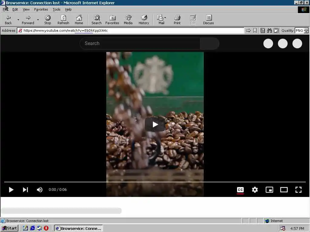This screenshot has width=310, height=232.
Task: Click the address bar URL field
Action: coord(130,31)
